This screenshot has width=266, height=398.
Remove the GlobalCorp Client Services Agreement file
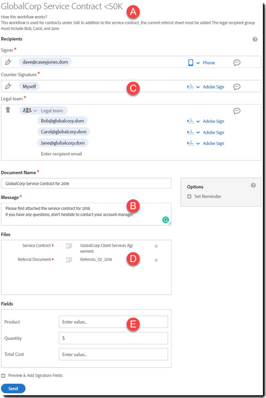tap(156, 246)
